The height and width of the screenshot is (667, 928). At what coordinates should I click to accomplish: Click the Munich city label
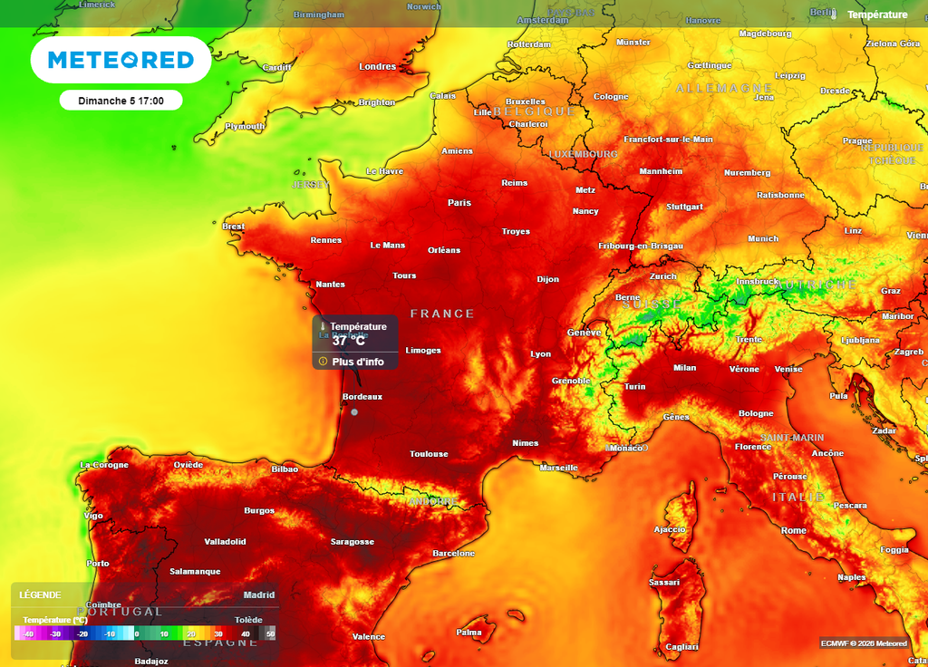[763, 238]
